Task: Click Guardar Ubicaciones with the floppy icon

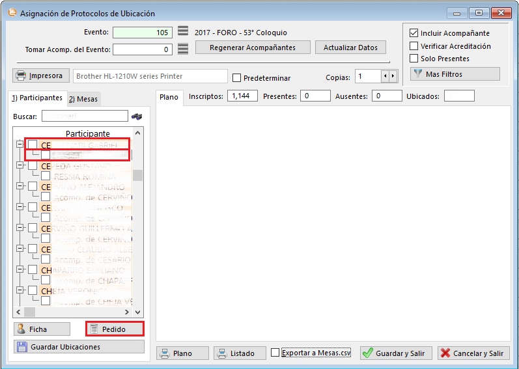Action: tap(79, 347)
